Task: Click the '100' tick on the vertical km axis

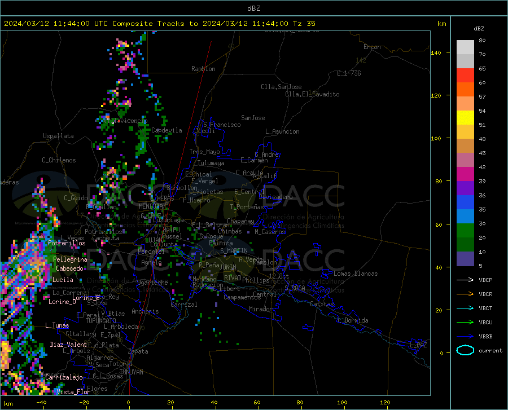Action: coord(436,139)
